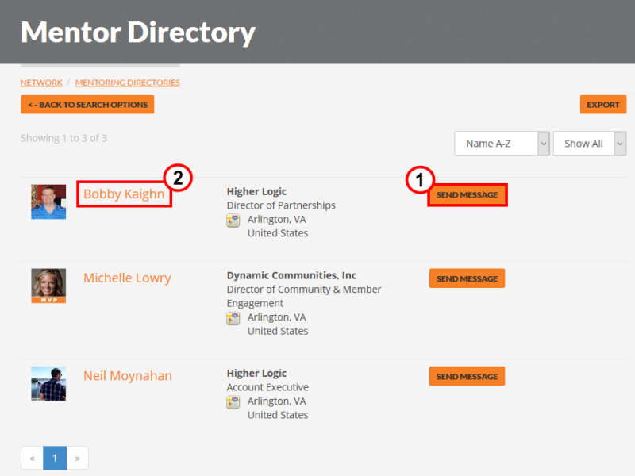
Task: Go to the previous page of results
Action: [x=32, y=459]
